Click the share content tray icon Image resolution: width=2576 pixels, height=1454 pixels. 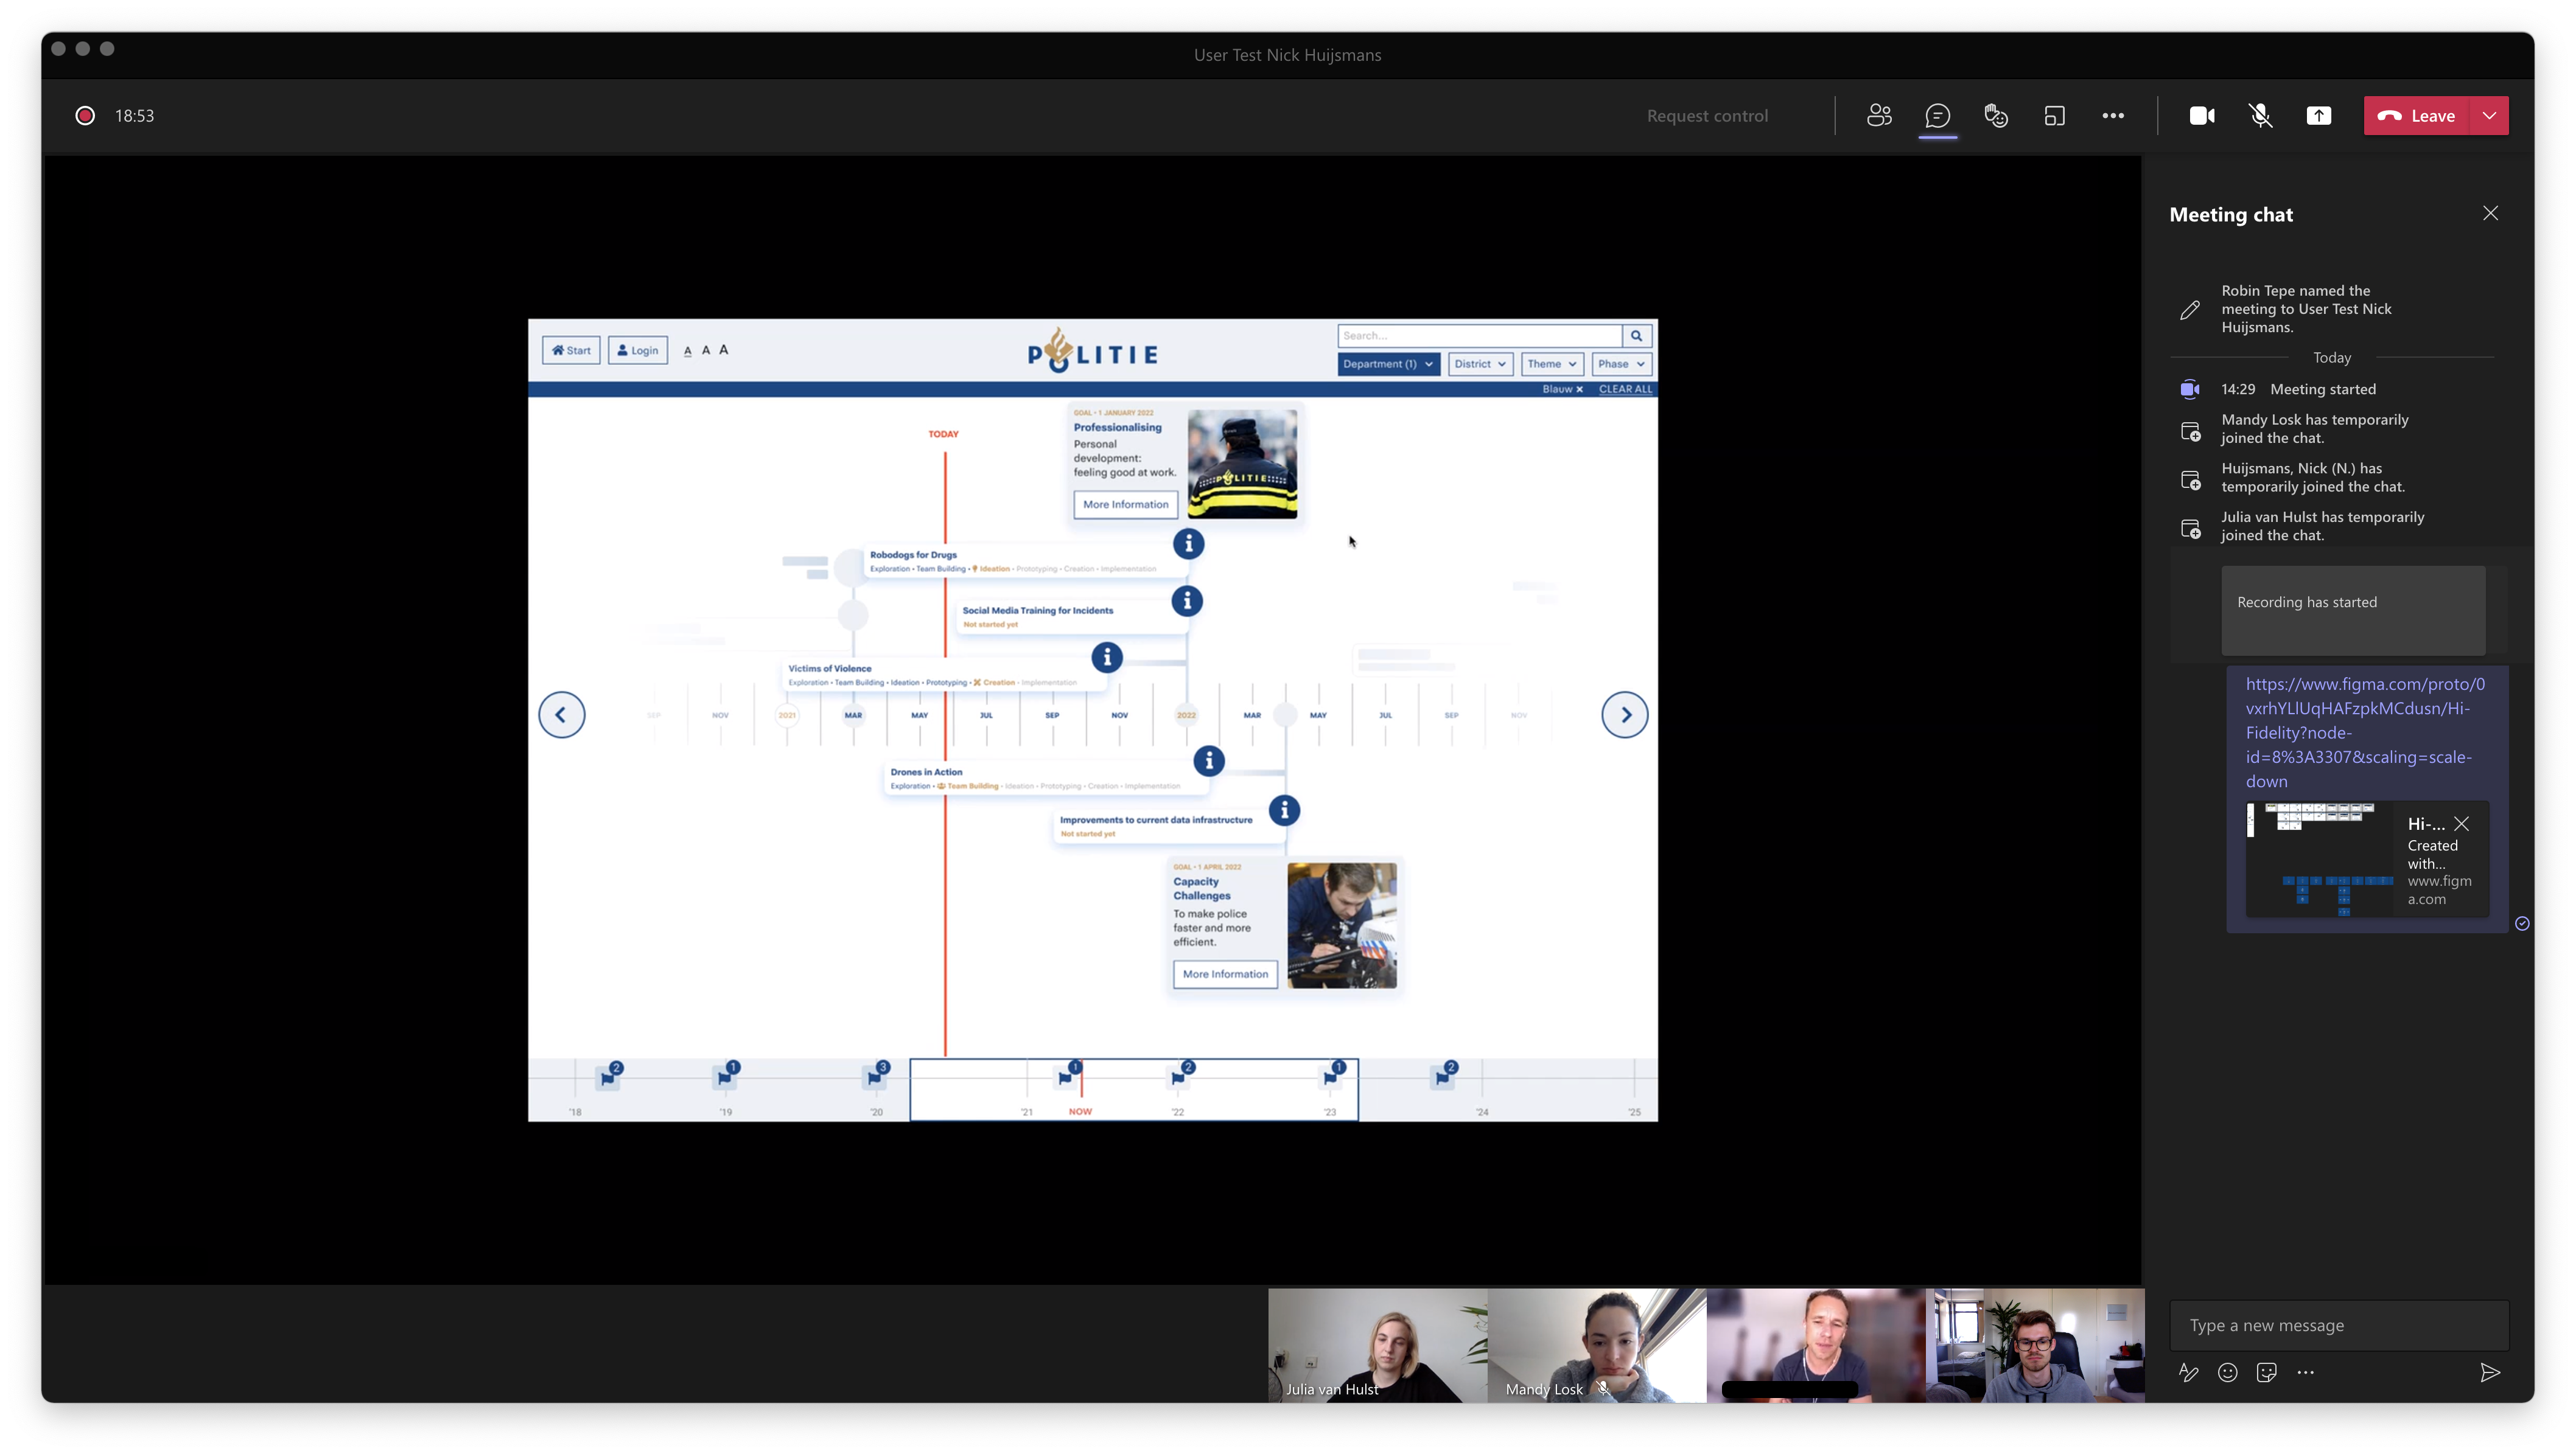point(2318,116)
